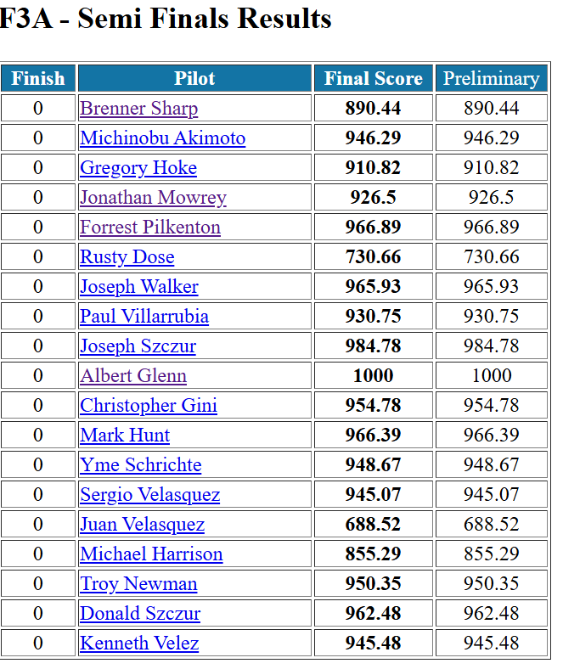Select the Mark Hunt link

(x=124, y=436)
